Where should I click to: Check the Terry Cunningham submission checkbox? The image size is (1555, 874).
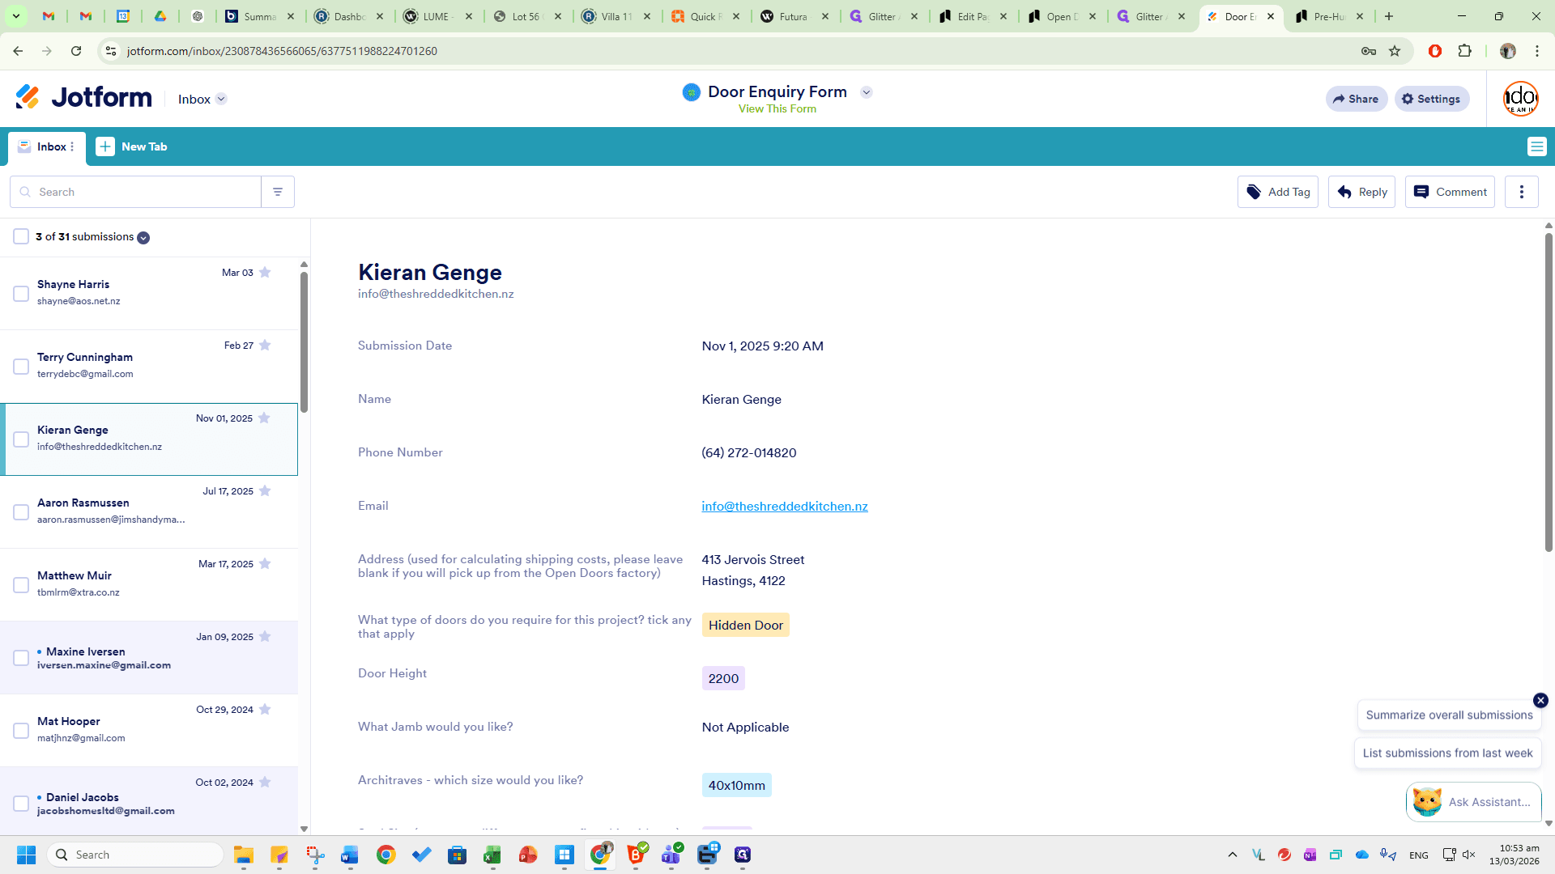click(21, 367)
